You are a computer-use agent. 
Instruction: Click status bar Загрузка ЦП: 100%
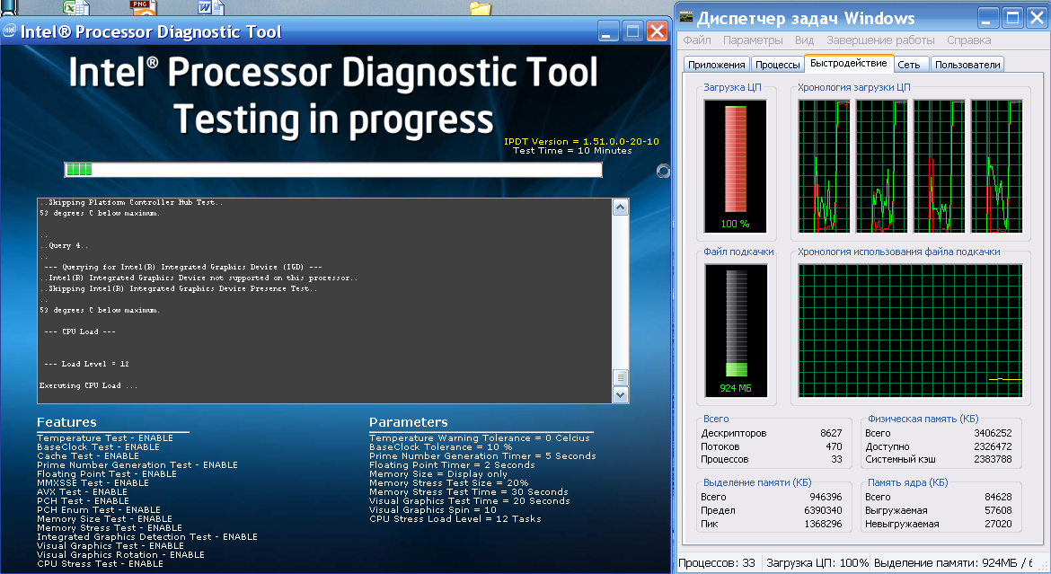(x=817, y=563)
